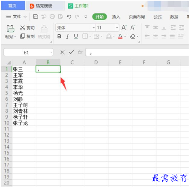Image resolution: width=190 pixels, height=188 pixels.
Task: Switch to the 公式 ribbon tab
Action: pos(157,17)
